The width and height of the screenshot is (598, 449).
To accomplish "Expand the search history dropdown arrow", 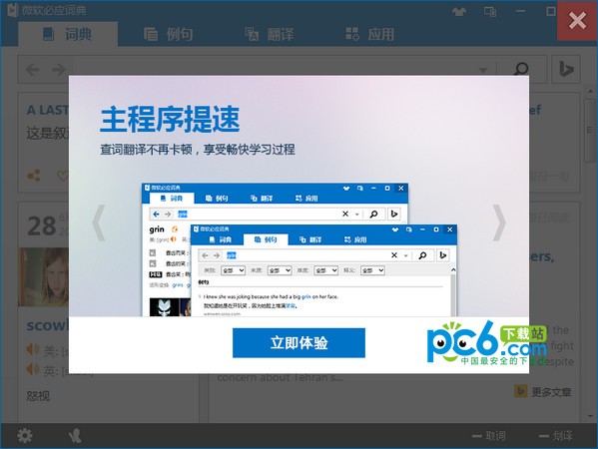I will coord(483,70).
